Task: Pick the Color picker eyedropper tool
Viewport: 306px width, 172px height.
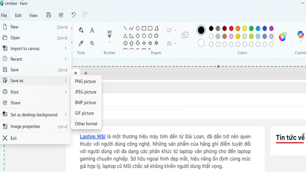Action: coord(81,43)
